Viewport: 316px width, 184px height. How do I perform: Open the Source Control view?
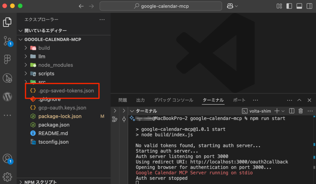click(7, 40)
